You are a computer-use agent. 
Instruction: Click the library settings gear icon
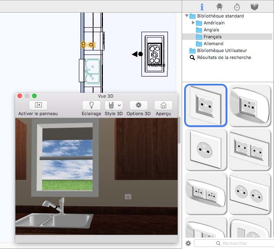[188, 243]
